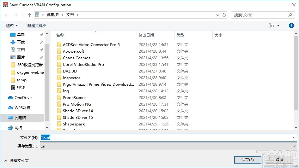Select the Shapespark folder icon
The height and width of the screenshot is (168, 299).
tap(59, 124)
